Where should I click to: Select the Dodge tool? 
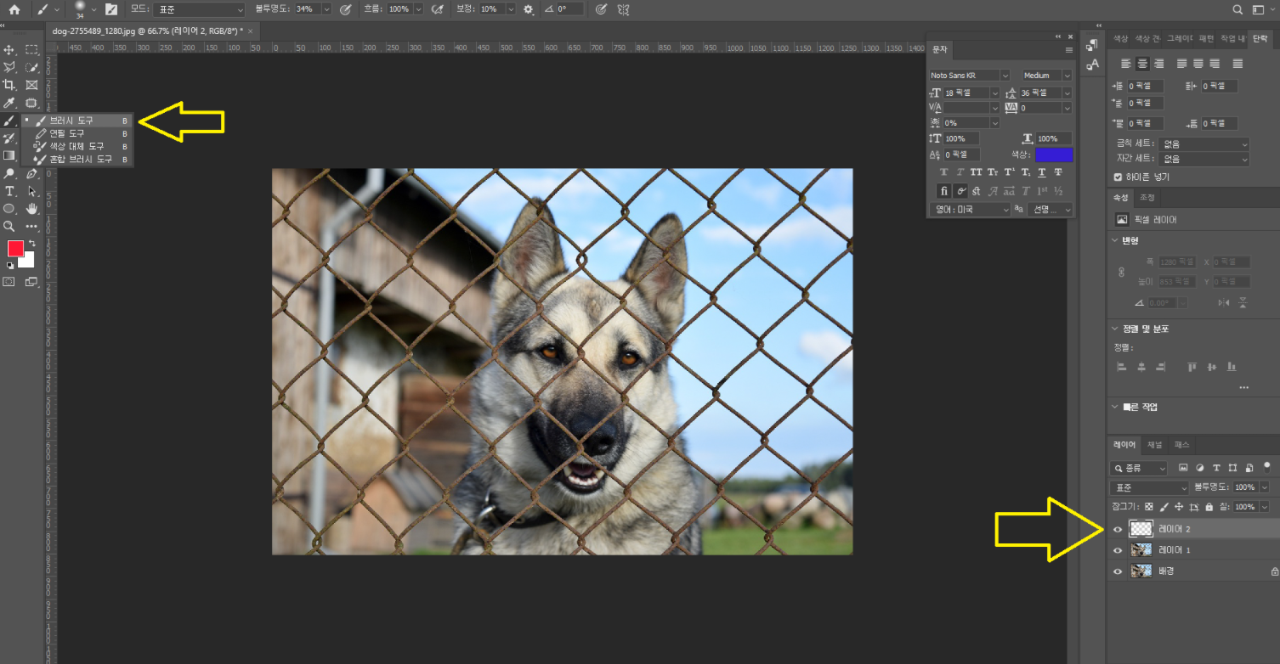9,173
